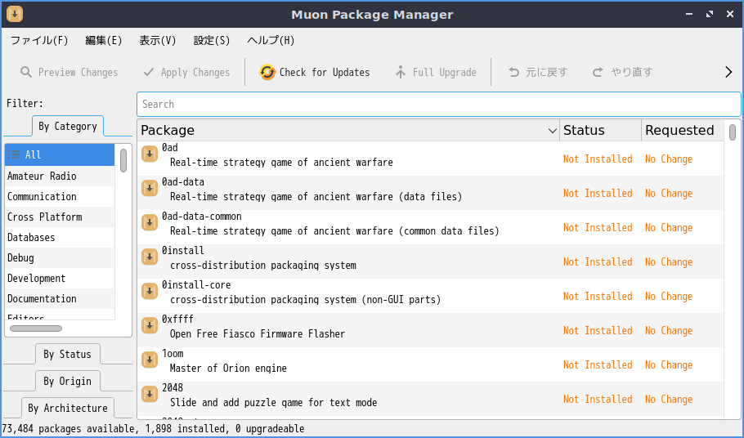Click the redo arrow icon (やり直す)
This screenshot has width=744, height=438.
(598, 72)
